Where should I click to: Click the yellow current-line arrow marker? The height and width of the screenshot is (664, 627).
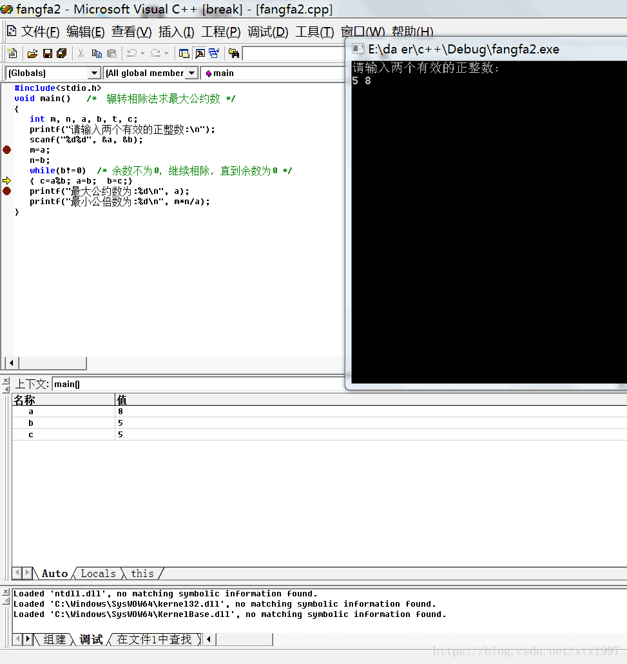pyautogui.click(x=7, y=181)
